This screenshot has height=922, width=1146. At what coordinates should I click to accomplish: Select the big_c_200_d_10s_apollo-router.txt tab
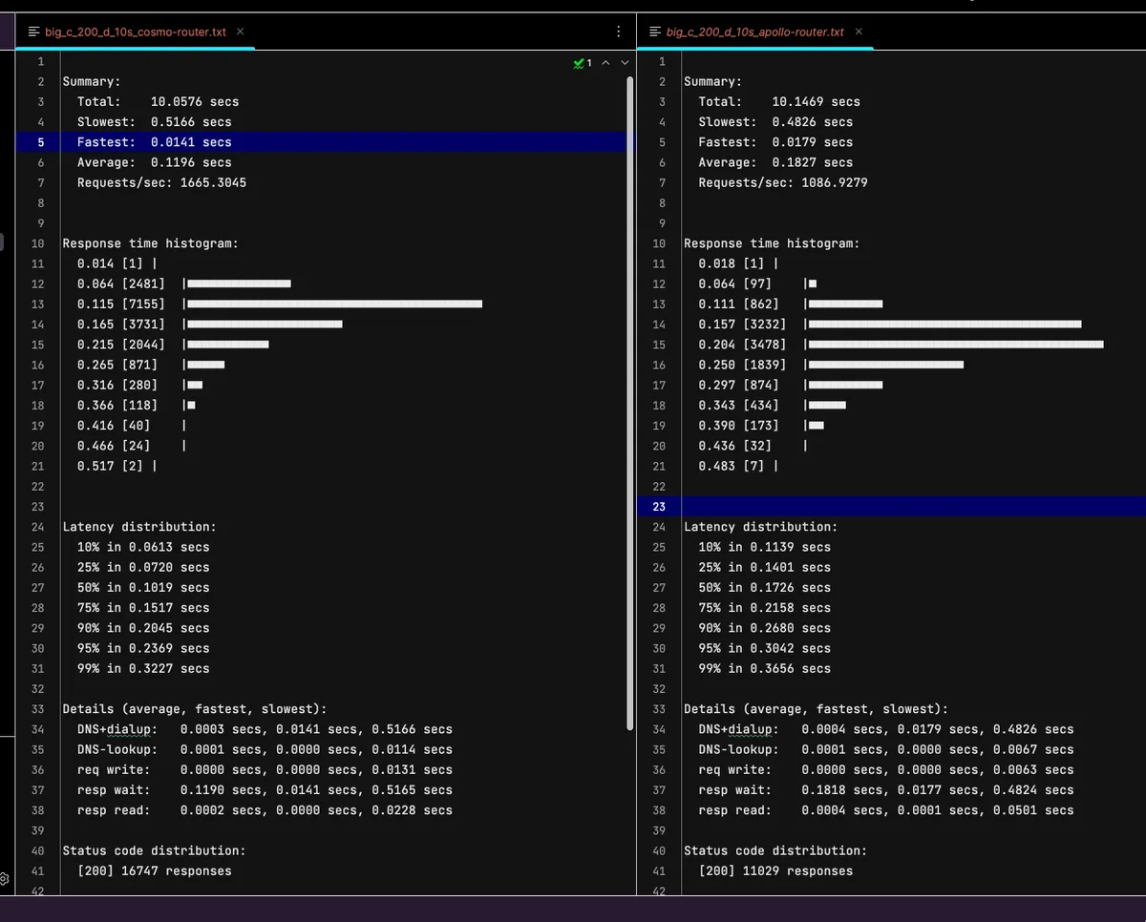pyautogui.click(x=754, y=31)
